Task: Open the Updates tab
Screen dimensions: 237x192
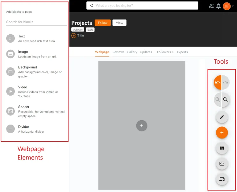Action: click(147, 52)
